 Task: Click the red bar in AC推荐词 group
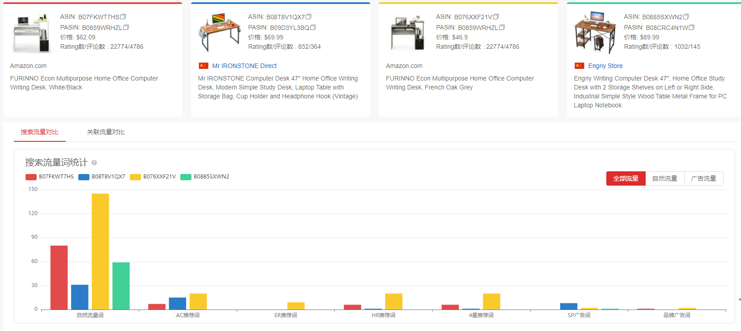pyautogui.click(x=157, y=306)
